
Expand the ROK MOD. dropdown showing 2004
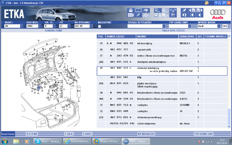[40, 26]
